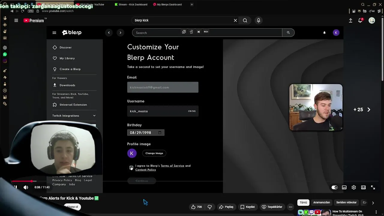384x216 pixels.
Task: Open the YouTube guide hamburger menu
Action: (x=16, y=20)
